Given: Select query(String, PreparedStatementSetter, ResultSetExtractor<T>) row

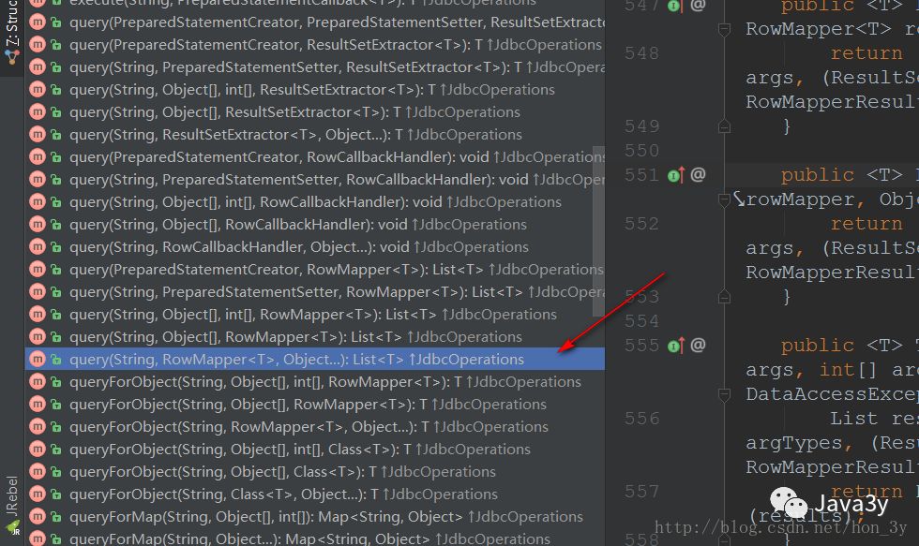Looking at the screenshot, I should 315,67.
